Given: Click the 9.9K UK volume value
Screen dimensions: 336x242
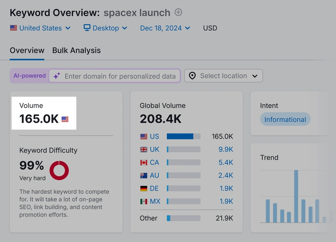Looking at the screenshot, I should [226, 149].
